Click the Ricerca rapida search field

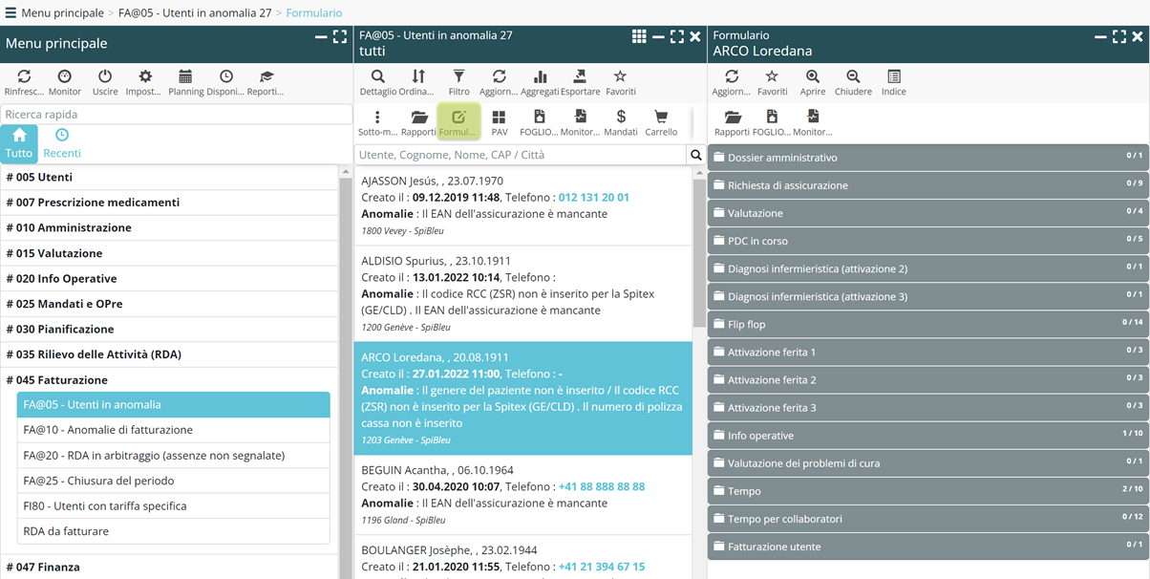point(176,115)
